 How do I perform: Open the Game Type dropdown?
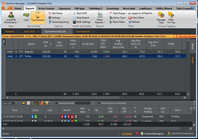pyautogui.click(x=118, y=18)
